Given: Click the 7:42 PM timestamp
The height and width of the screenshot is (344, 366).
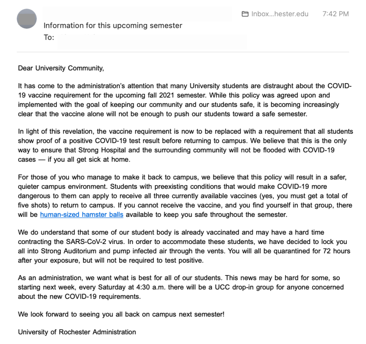Looking at the screenshot, I should click(x=336, y=14).
